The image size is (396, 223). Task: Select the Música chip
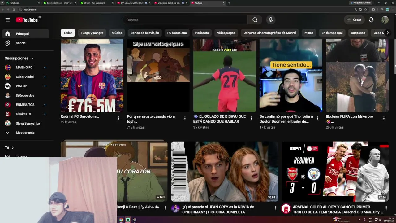pos(117,33)
